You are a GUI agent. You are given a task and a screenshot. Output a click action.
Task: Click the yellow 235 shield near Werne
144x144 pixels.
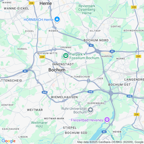138,56
